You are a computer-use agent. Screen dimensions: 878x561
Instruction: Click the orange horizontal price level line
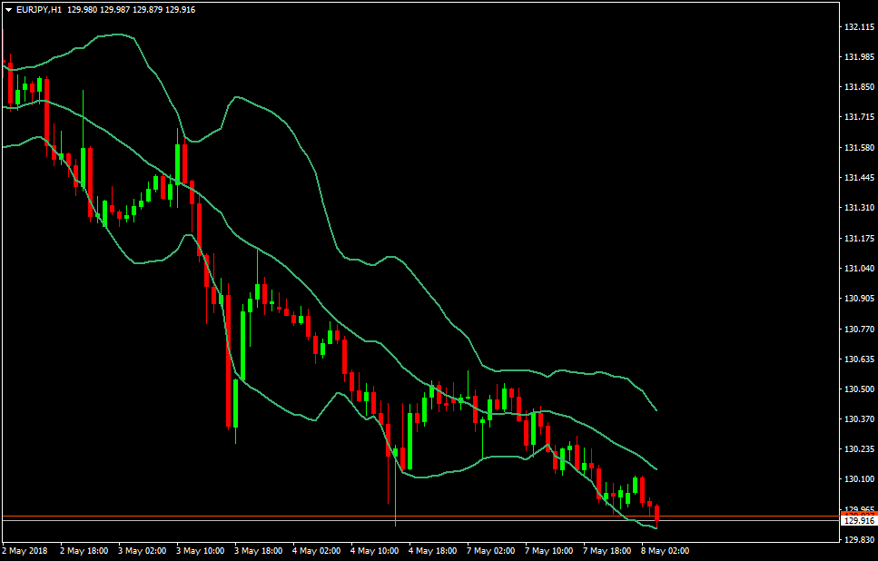click(x=420, y=517)
